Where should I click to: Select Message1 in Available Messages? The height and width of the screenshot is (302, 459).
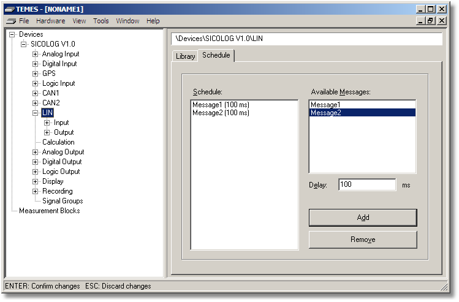[362, 105]
